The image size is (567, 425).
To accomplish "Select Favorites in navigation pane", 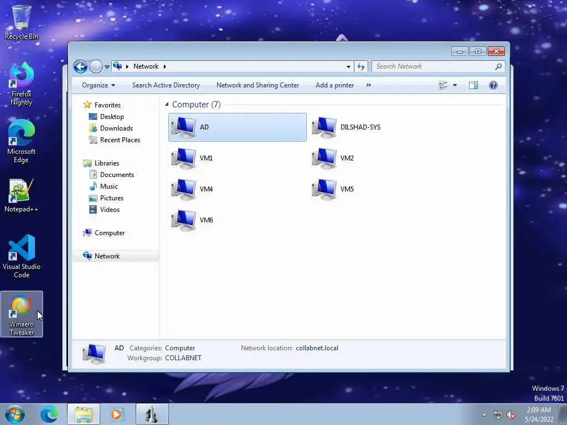I will tap(107, 105).
